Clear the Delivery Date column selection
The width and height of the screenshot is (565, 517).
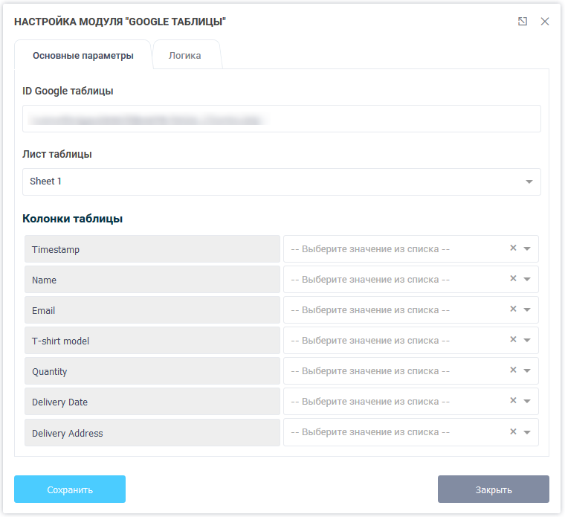click(x=513, y=401)
